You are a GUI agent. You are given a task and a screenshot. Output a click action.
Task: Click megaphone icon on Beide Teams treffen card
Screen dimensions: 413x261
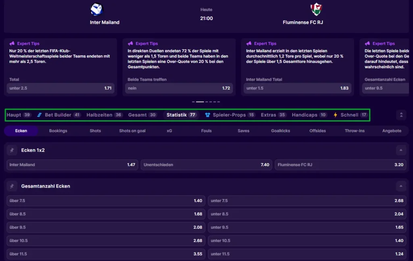[x=130, y=44]
